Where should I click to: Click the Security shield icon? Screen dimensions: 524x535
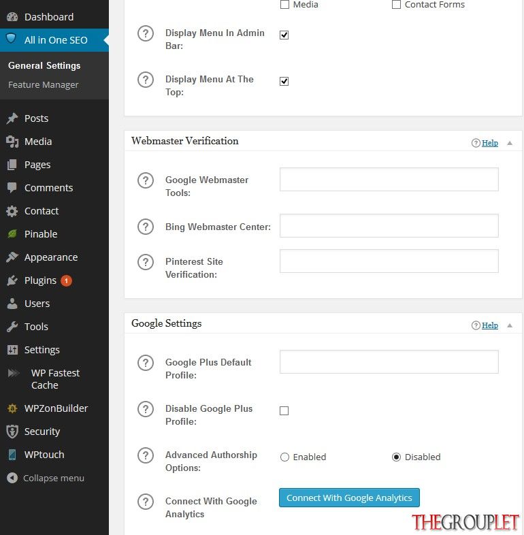point(12,432)
